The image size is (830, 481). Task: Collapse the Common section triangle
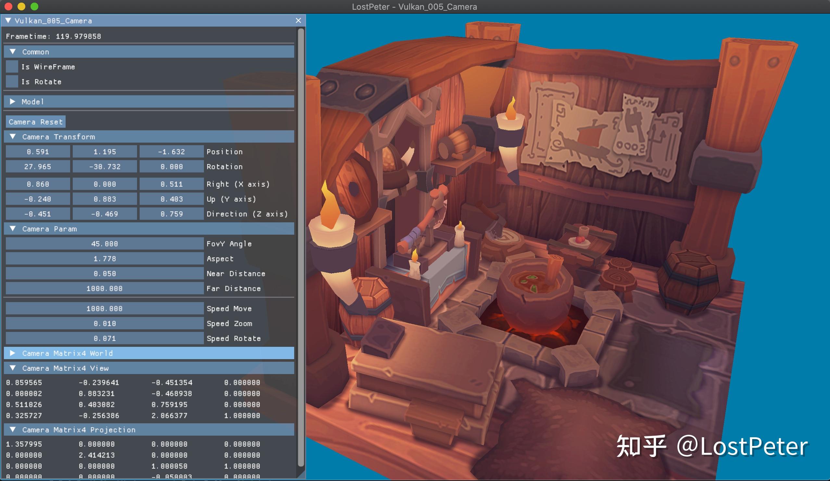click(13, 52)
